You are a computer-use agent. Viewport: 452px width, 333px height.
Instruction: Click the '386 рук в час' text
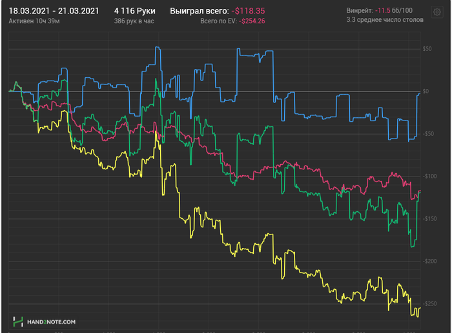click(x=134, y=21)
